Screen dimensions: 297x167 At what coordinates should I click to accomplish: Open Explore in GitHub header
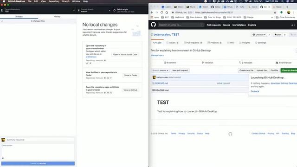click(x=252, y=25)
